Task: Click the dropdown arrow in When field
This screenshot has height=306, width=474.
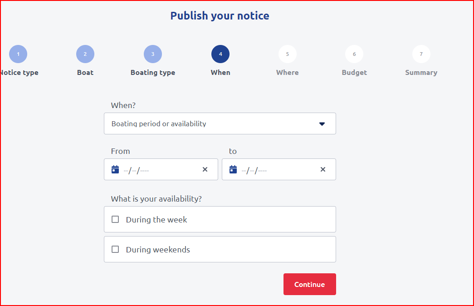Action: point(322,123)
